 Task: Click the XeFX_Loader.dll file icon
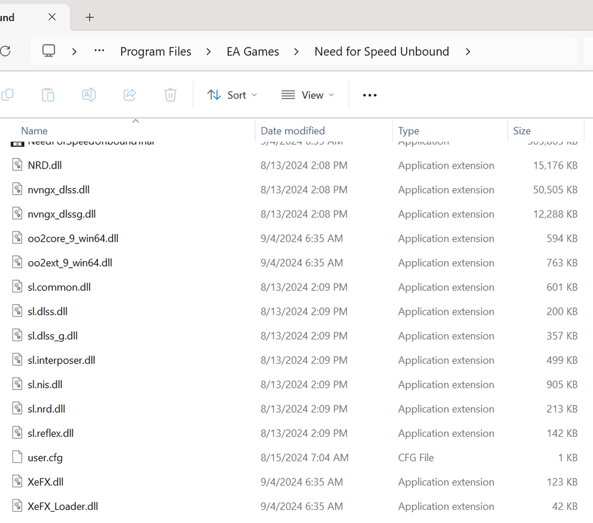[x=17, y=506]
